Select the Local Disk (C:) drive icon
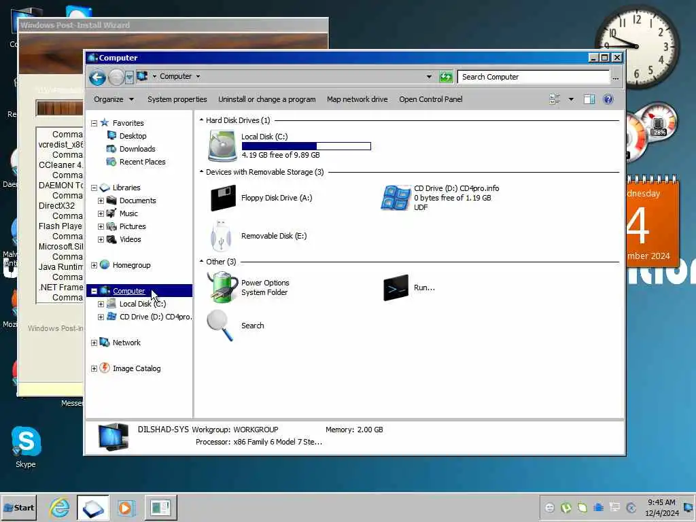This screenshot has height=522, width=696. point(222,145)
